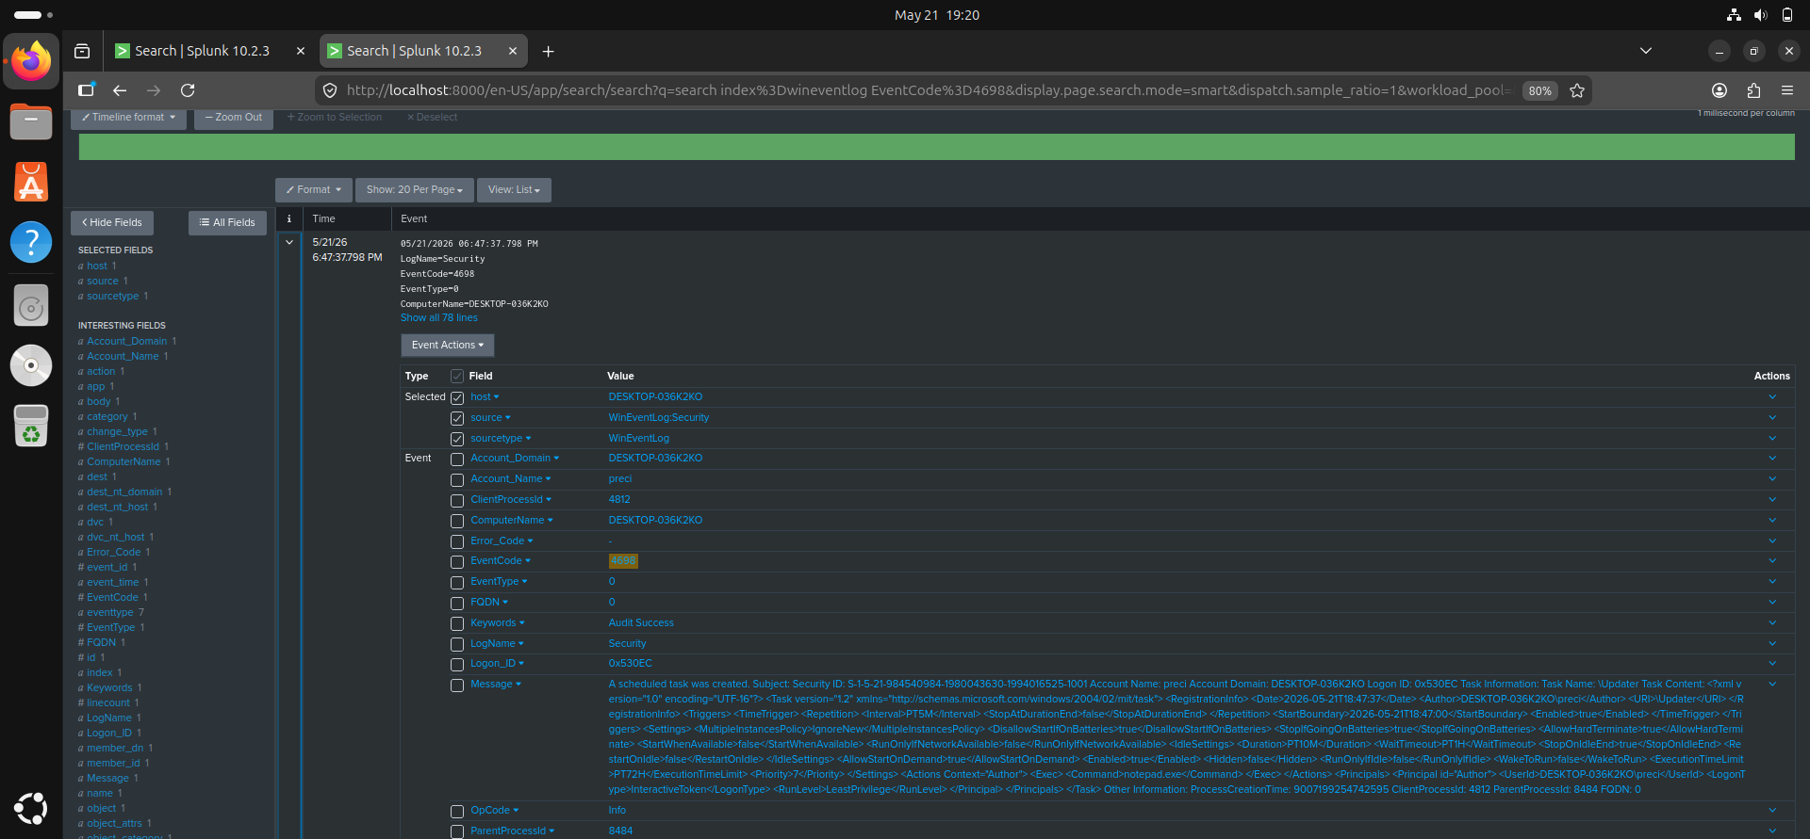The width and height of the screenshot is (1810, 839).
Task: Uncheck the sourcetype field checkbox
Action: click(457, 439)
